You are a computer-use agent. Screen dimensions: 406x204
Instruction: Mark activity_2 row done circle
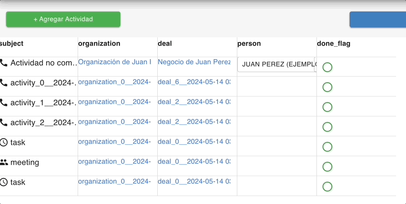[x=327, y=127]
